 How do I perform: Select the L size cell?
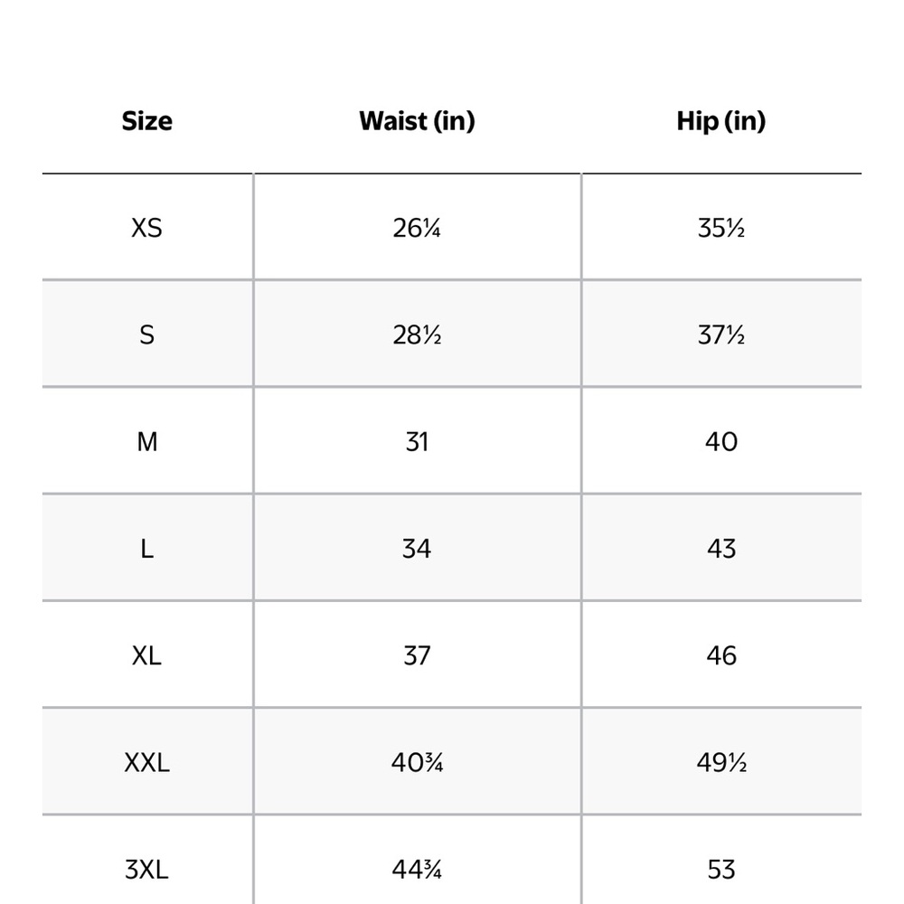147,549
